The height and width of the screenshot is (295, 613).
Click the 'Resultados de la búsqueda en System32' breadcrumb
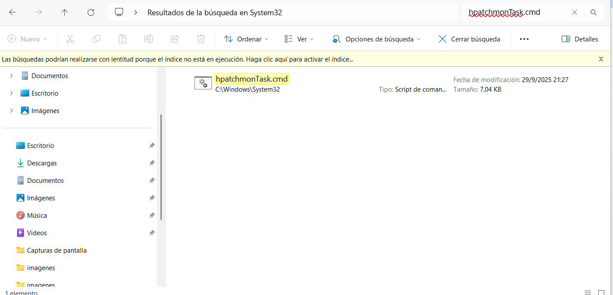[215, 13]
